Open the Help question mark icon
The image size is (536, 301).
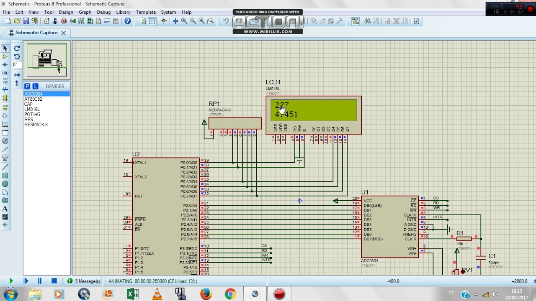pyautogui.click(x=128, y=21)
